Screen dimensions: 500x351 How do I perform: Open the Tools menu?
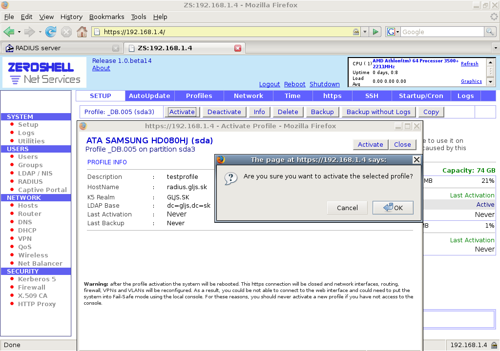(x=139, y=17)
